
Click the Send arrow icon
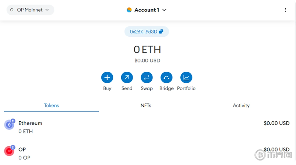(x=127, y=77)
